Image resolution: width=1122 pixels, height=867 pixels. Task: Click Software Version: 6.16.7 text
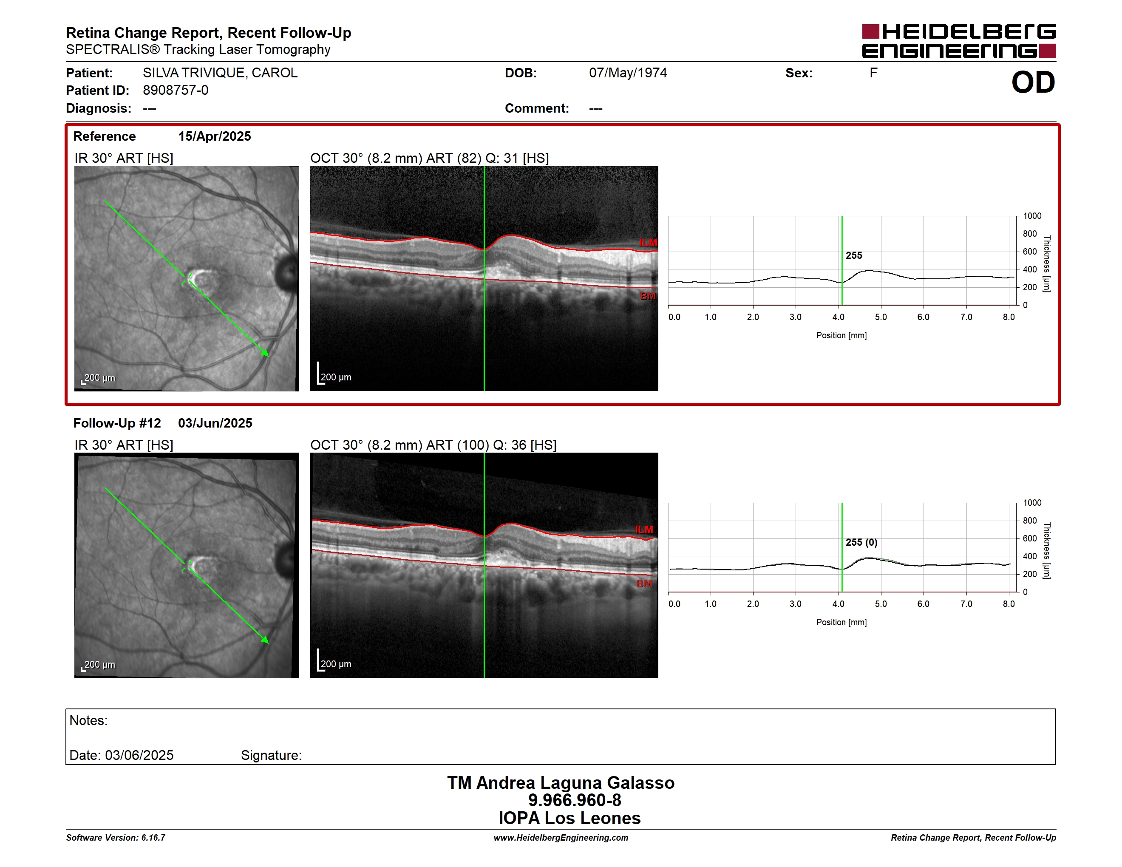[116, 838]
